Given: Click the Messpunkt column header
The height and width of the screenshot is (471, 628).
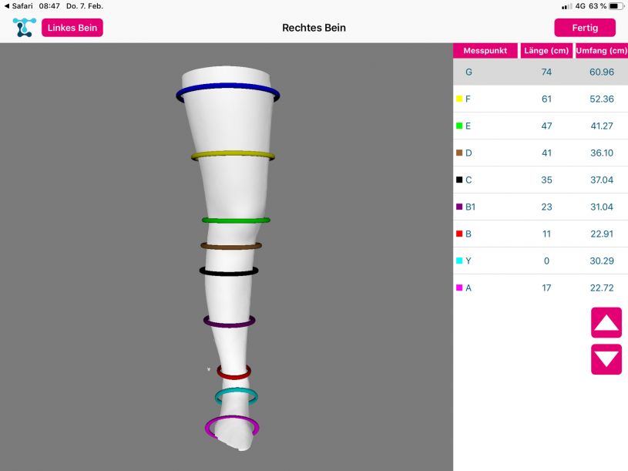Looking at the screenshot, I should [485, 51].
